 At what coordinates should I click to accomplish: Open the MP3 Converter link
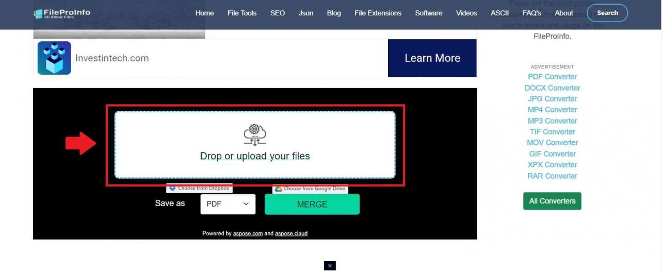point(553,121)
